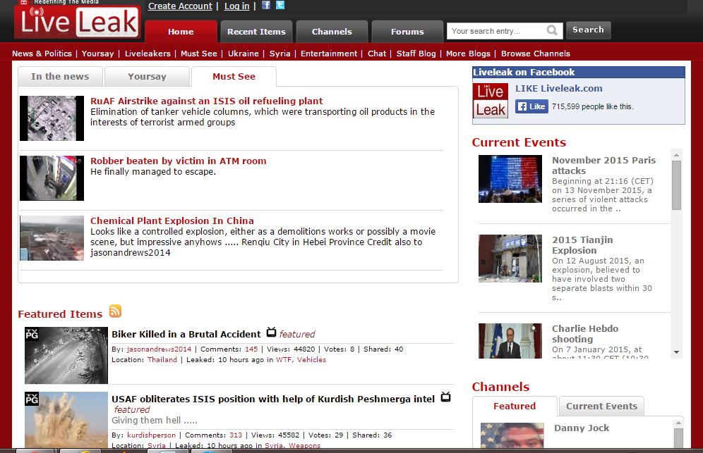Open the Current Events channels tab
703x453 pixels.
coord(601,406)
